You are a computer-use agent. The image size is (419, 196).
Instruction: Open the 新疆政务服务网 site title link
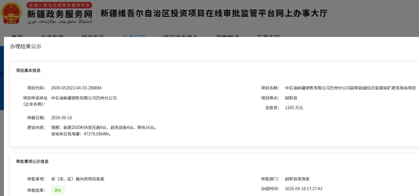59,14
